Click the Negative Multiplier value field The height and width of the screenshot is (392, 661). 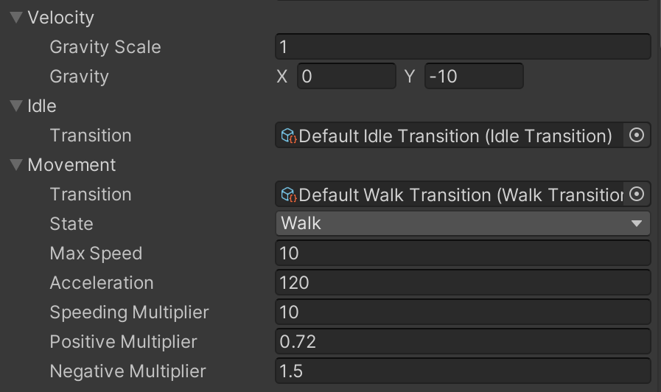coord(463,371)
